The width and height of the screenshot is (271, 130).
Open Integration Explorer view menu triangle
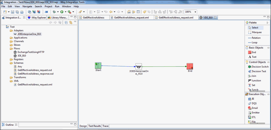pyautogui.click(x=75, y=22)
